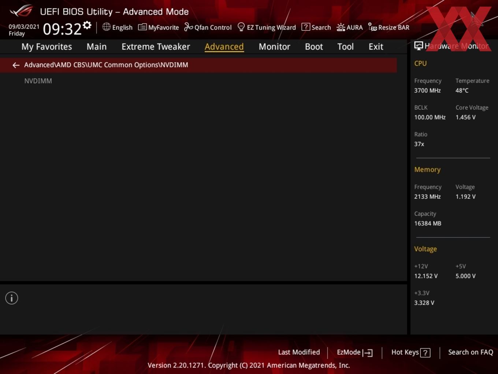Click the 09:32 clock display
Screen dimensions: 498x374
pos(62,29)
